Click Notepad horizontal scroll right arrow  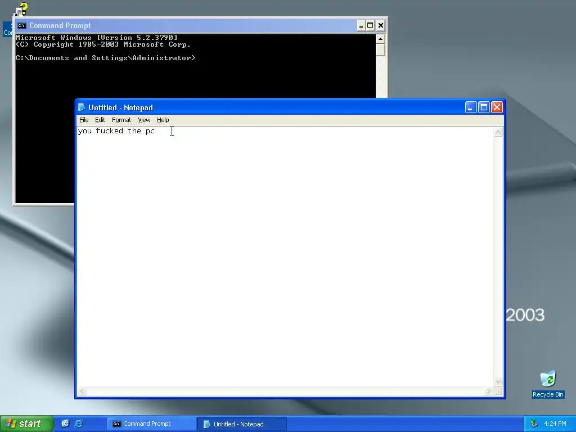[488, 391]
